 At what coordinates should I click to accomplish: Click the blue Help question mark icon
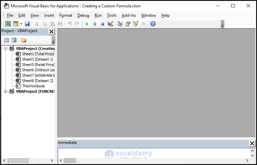[x=153, y=24]
